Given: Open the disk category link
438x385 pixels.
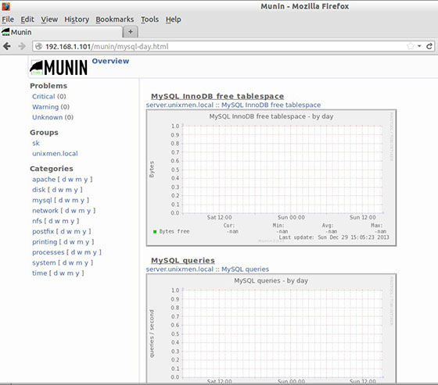Looking at the screenshot, I should tap(38, 190).
